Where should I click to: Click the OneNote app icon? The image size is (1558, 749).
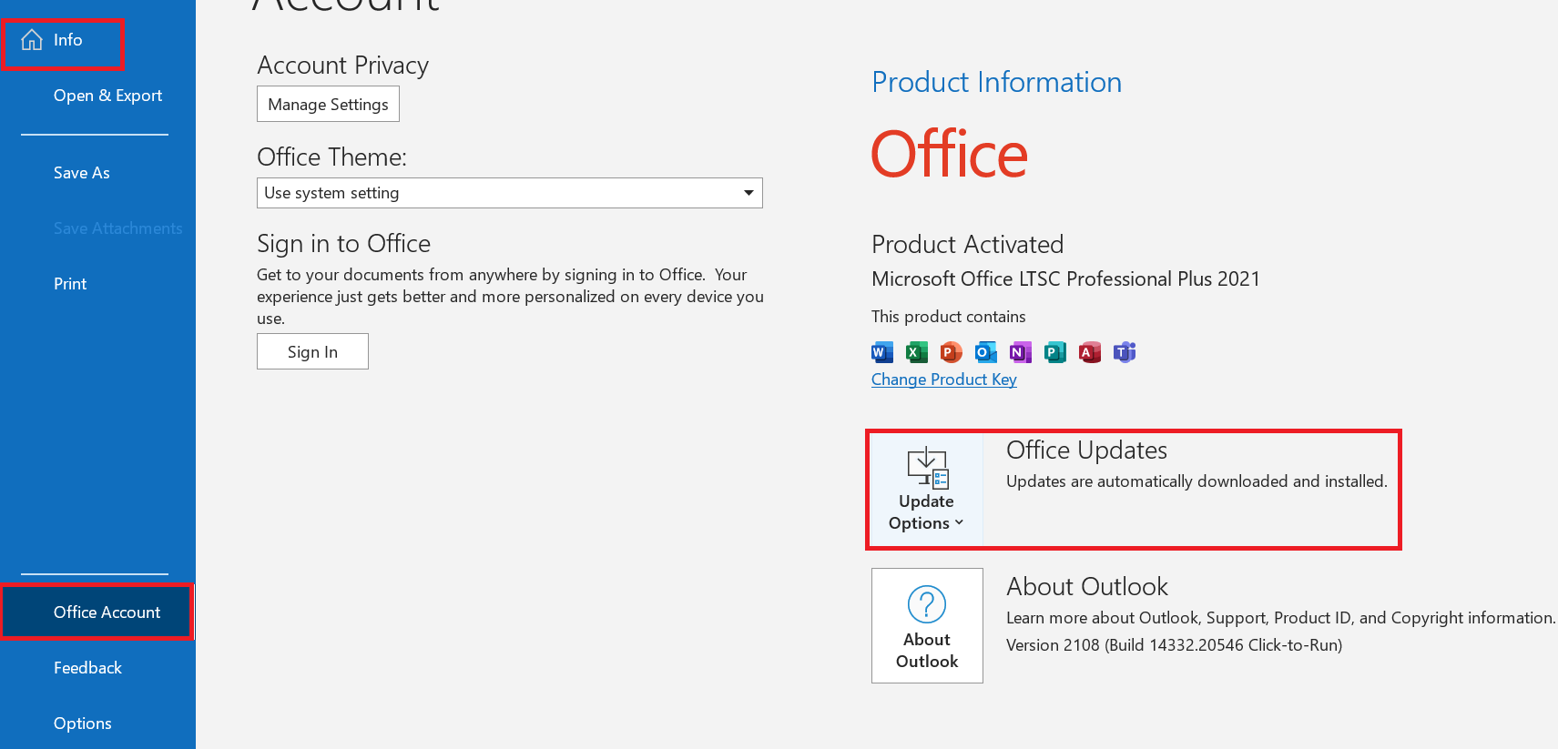pyautogui.click(x=1021, y=352)
